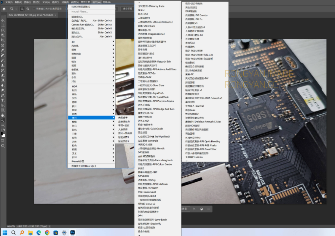335x236 pixels.
Task: Open the Photoshop Home screen icon
Action: point(4,9)
